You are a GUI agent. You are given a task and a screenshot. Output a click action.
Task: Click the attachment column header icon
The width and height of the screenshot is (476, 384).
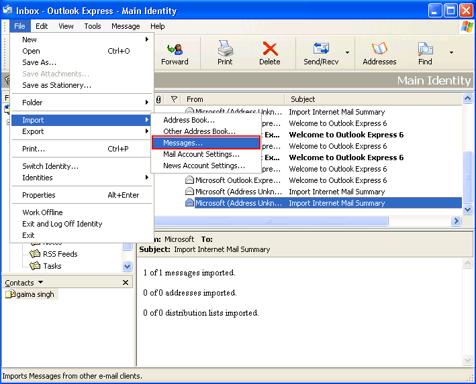(x=158, y=99)
